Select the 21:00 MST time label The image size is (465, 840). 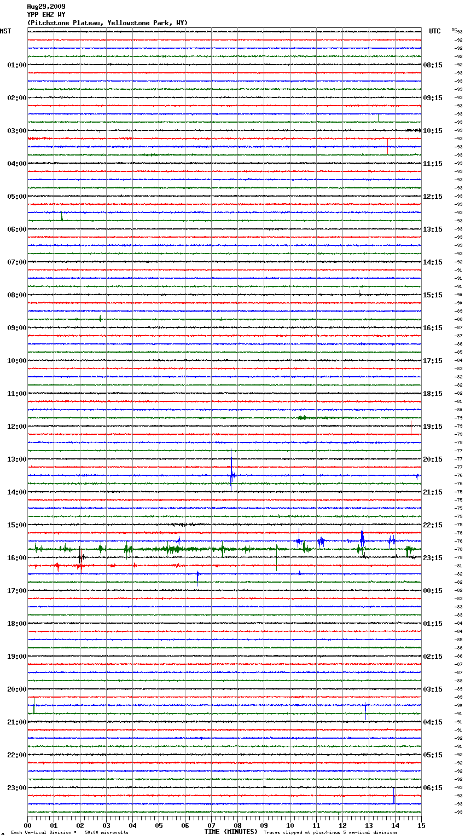(17, 722)
